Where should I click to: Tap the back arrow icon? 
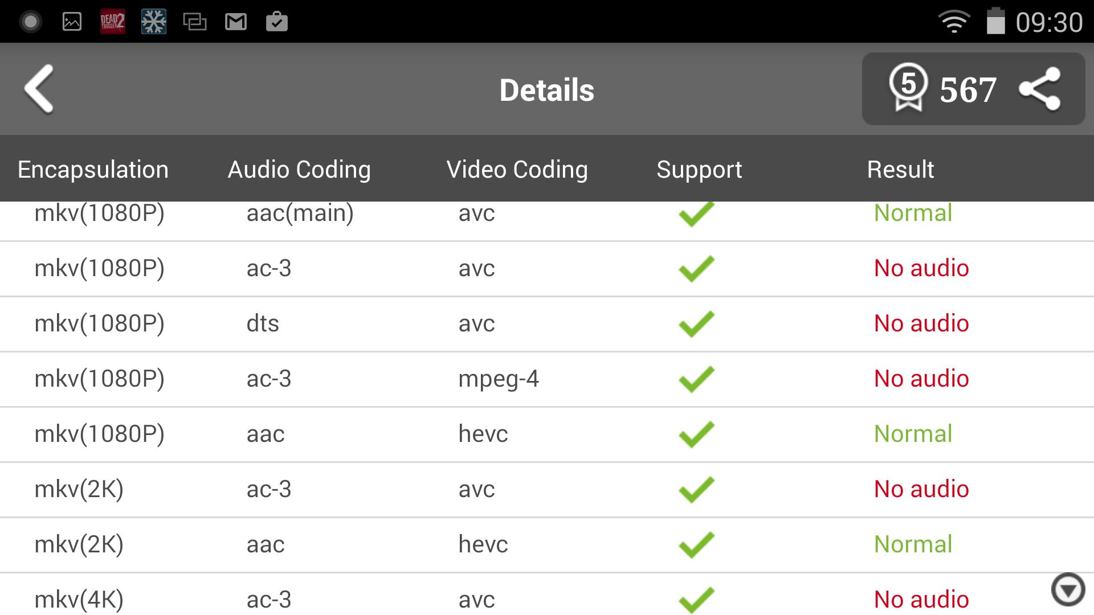(x=39, y=89)
